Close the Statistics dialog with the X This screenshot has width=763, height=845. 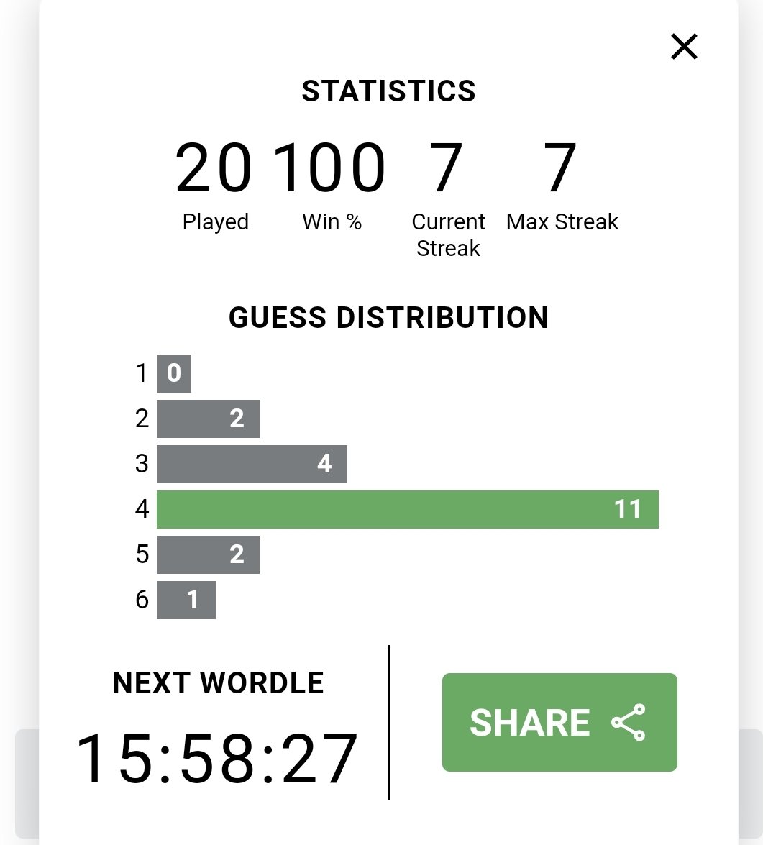[684, 46]
